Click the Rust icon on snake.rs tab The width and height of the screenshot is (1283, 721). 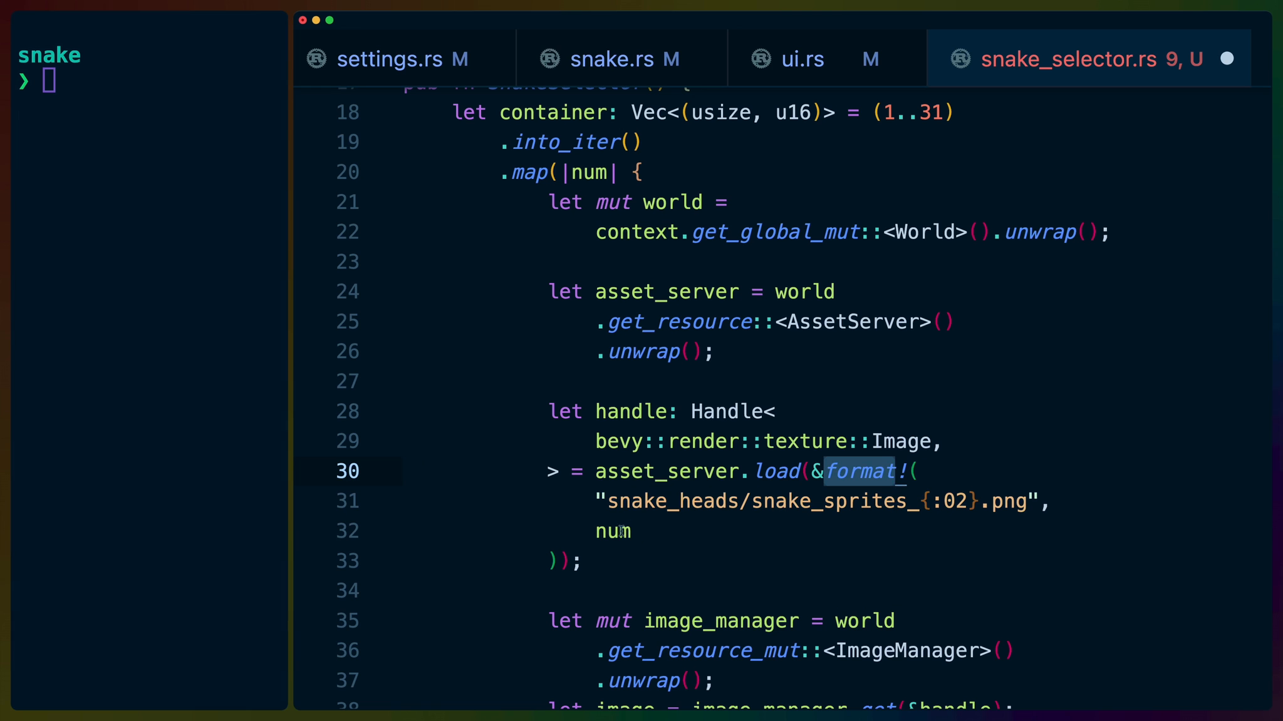point(549,59)
